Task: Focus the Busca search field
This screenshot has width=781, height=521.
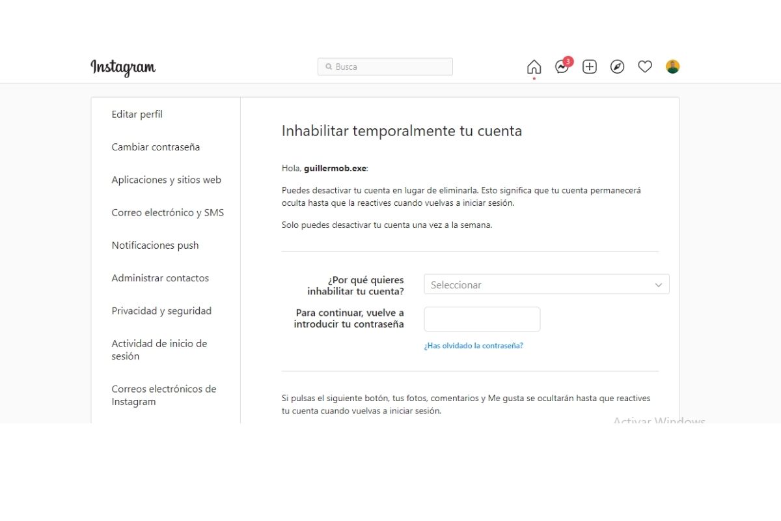Action: click(x=385, y=66)
